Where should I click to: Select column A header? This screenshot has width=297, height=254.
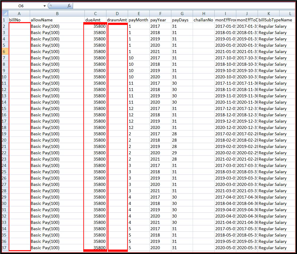tap(19, 14)
